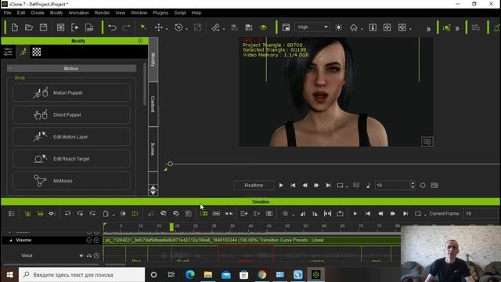Move the viewport playhead slider handle
The height and width of the screenshot is (282, 501).
click(171, 164)
